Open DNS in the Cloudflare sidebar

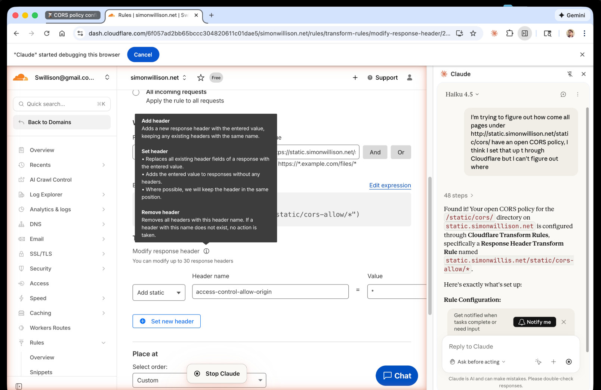(x=35, y=224)
